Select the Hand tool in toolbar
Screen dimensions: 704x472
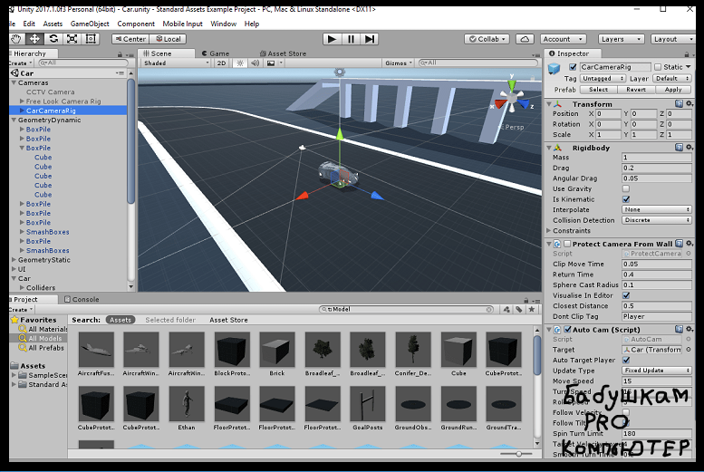[16, 39]
